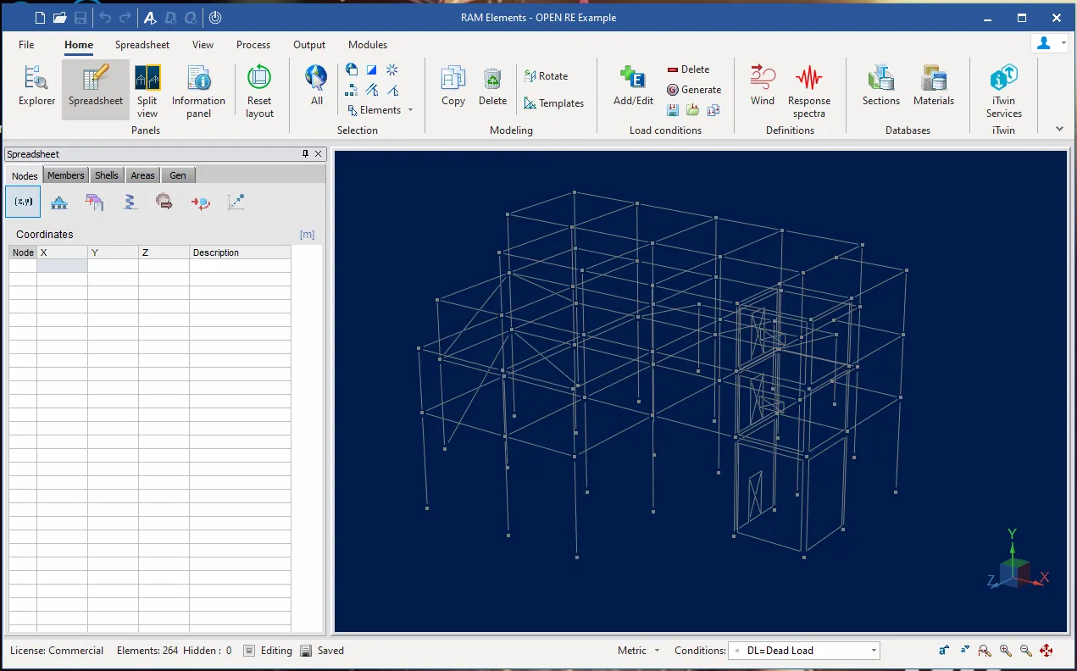Open the Process ribbon tab
1077x671 pixels.
tap(253, 45)
